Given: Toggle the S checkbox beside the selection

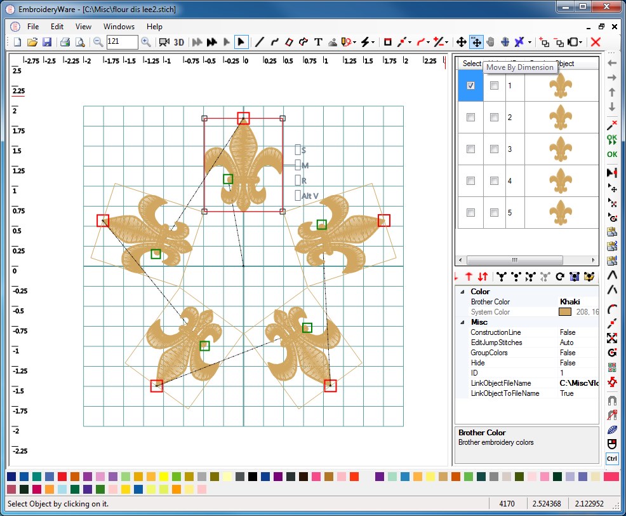Looking at the screenshot, I should [298, 150].
